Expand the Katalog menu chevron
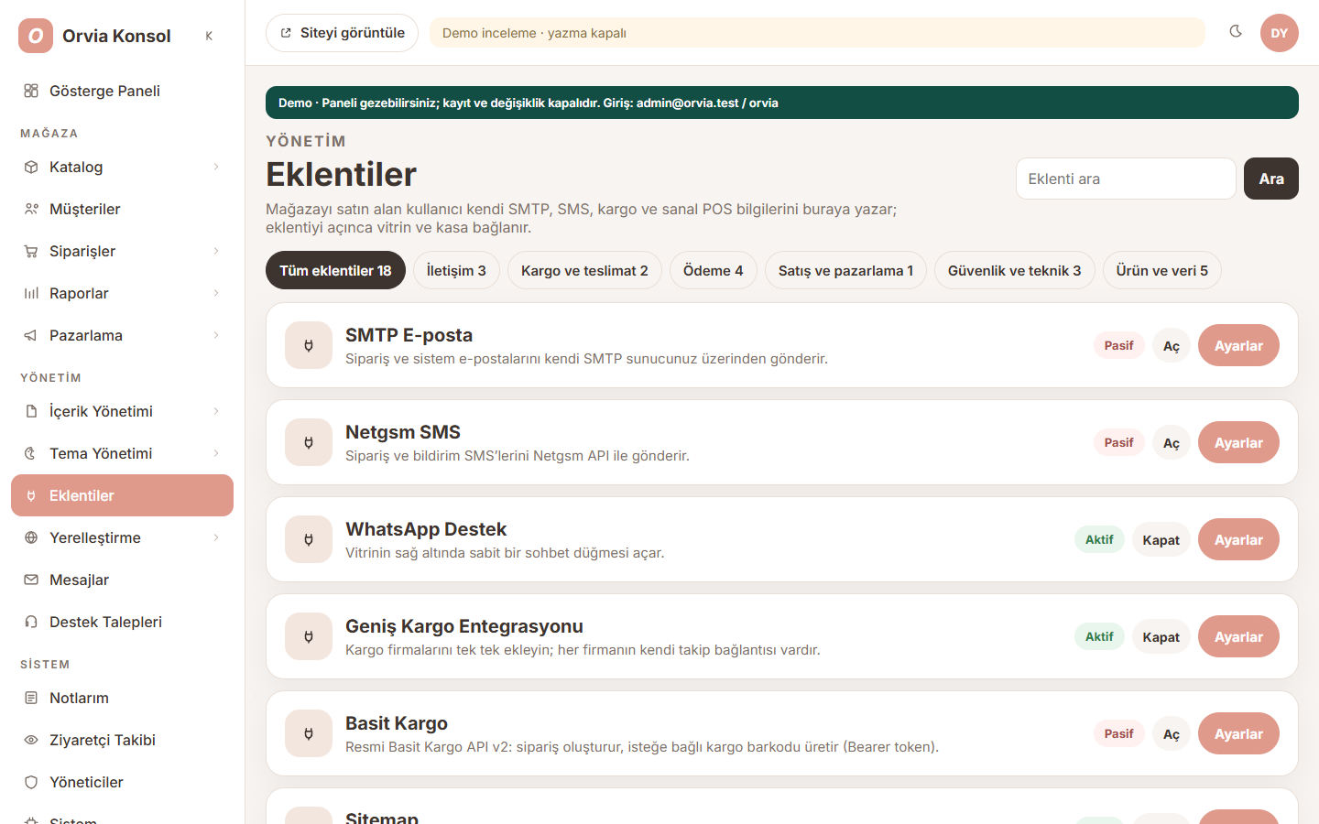Viewport: 1319px width, 824px height. pos(216,167)
